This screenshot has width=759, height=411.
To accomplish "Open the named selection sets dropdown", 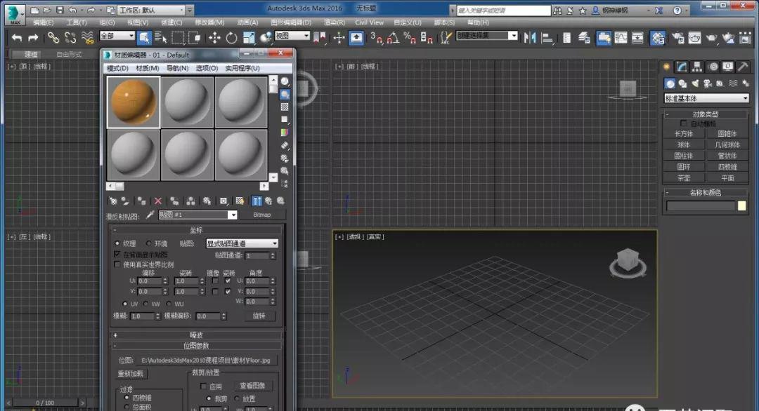I will pyautogui.click(x=487, y=36).
